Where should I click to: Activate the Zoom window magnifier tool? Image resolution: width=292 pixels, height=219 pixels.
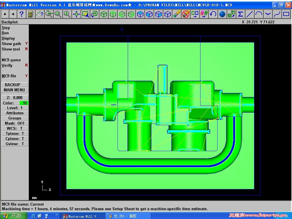pos(49,14)
